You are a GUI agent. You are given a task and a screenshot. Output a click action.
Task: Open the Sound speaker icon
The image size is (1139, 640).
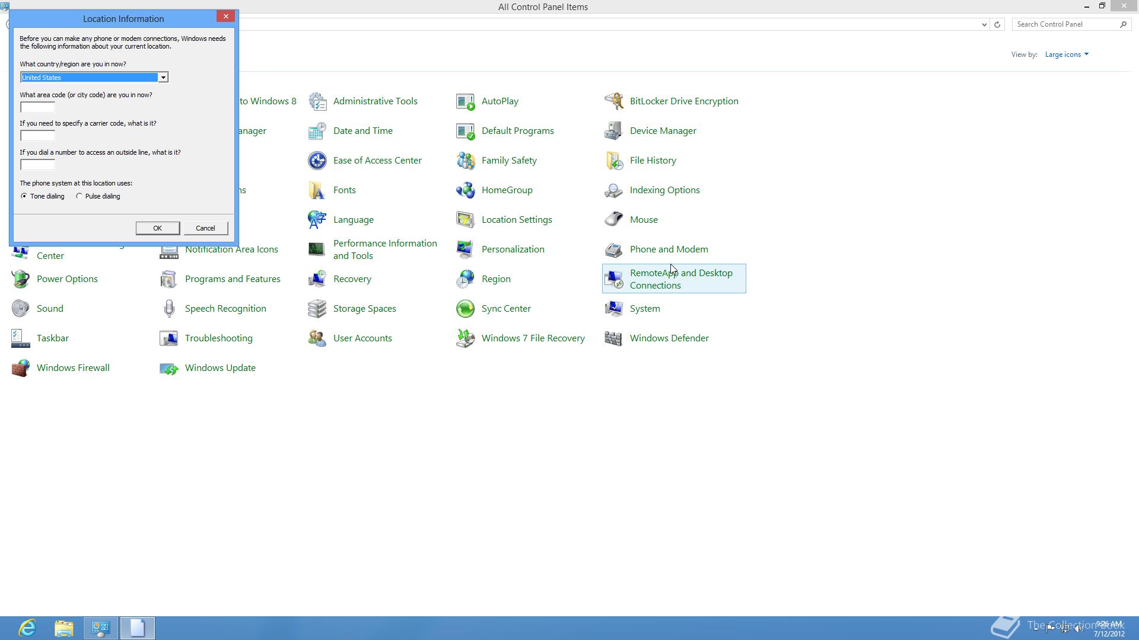tap(21, 309)
